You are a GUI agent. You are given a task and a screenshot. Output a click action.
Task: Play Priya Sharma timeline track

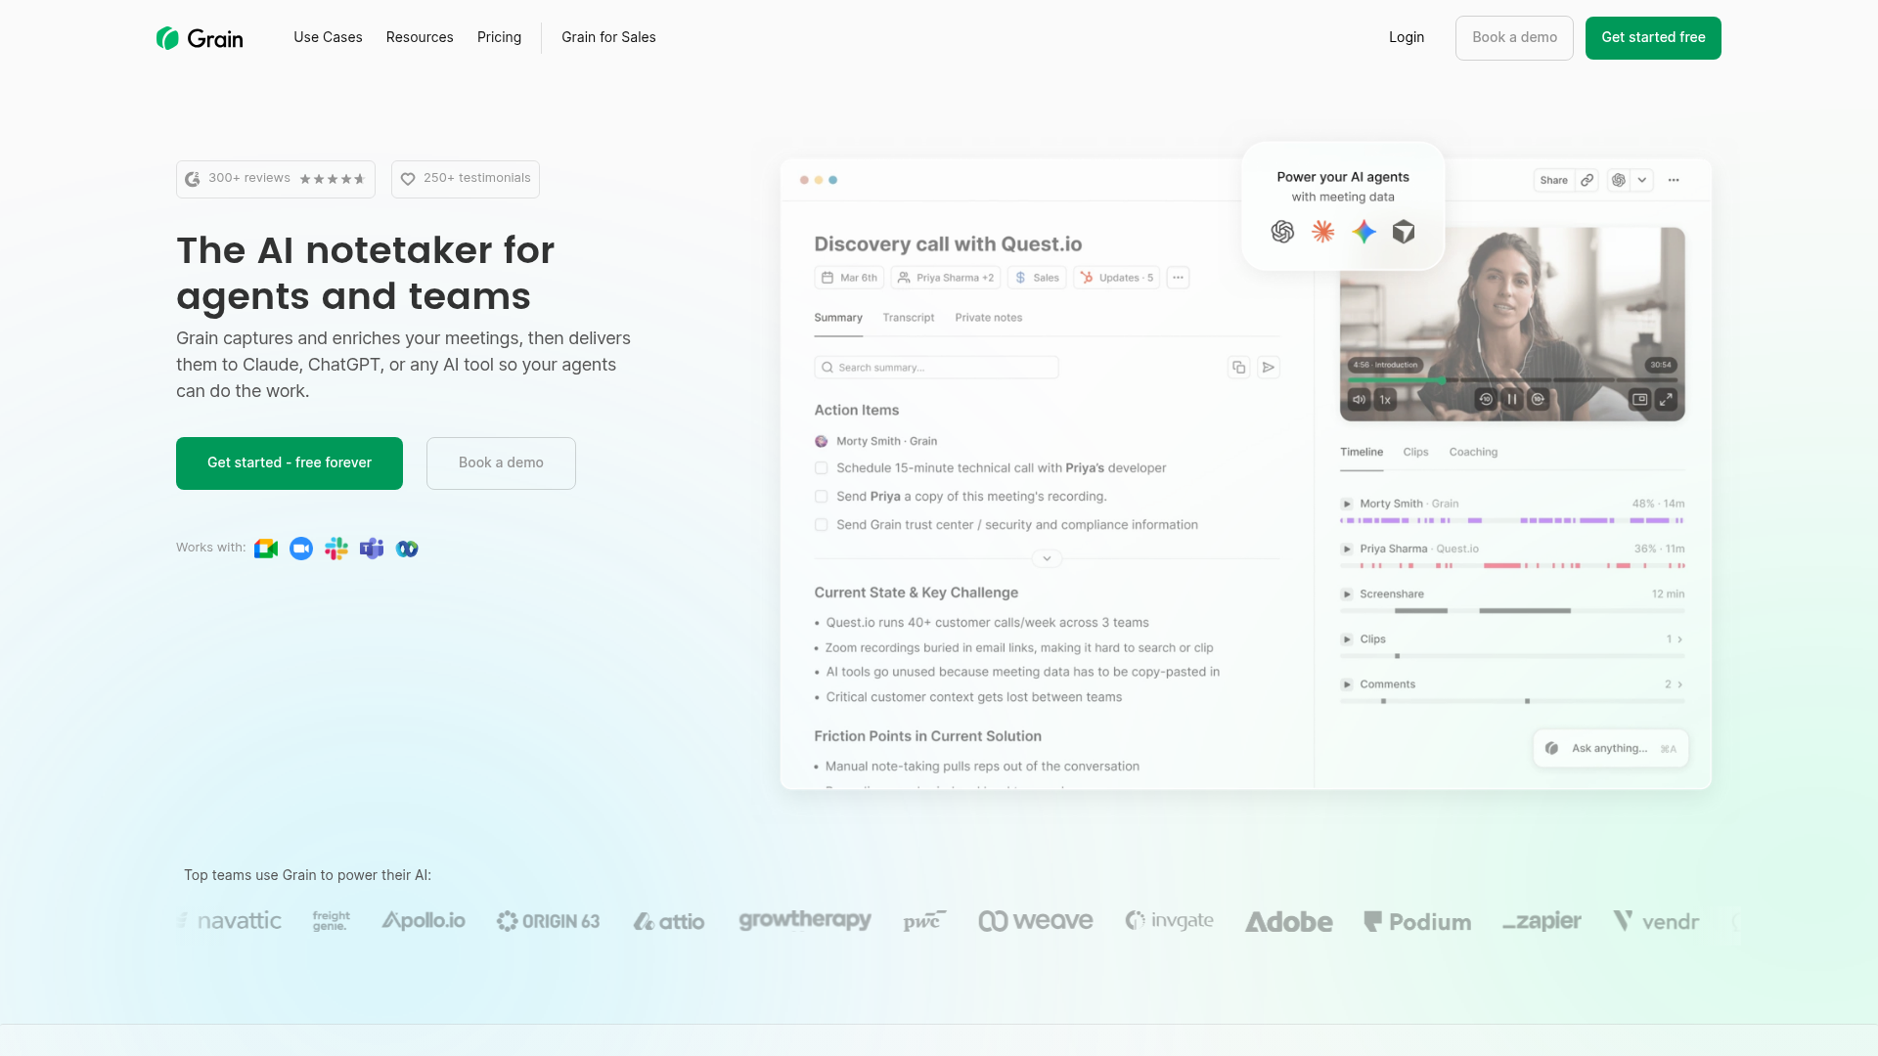click(1347, 550)
